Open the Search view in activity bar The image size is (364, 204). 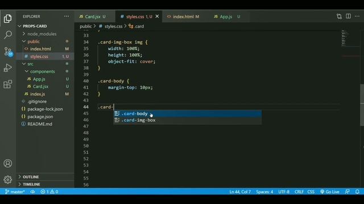coord(7,35)
